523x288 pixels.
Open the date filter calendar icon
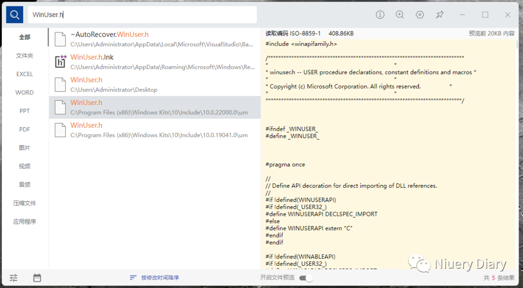click(37, 277)
